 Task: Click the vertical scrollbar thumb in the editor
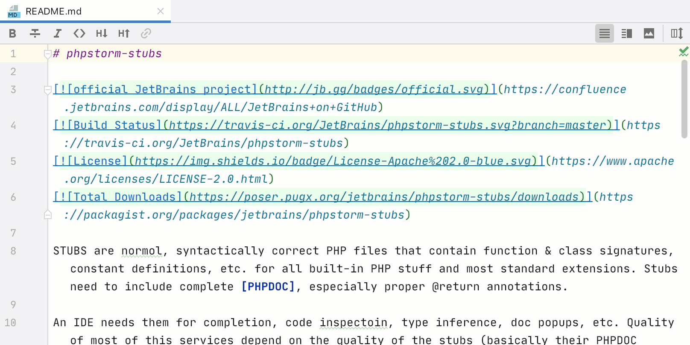click(684, 99)
